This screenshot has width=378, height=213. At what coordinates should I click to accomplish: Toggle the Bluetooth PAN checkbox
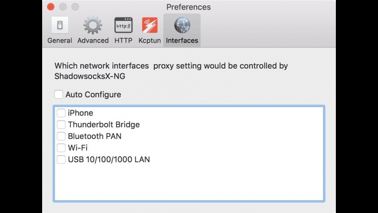click(61, 136)
